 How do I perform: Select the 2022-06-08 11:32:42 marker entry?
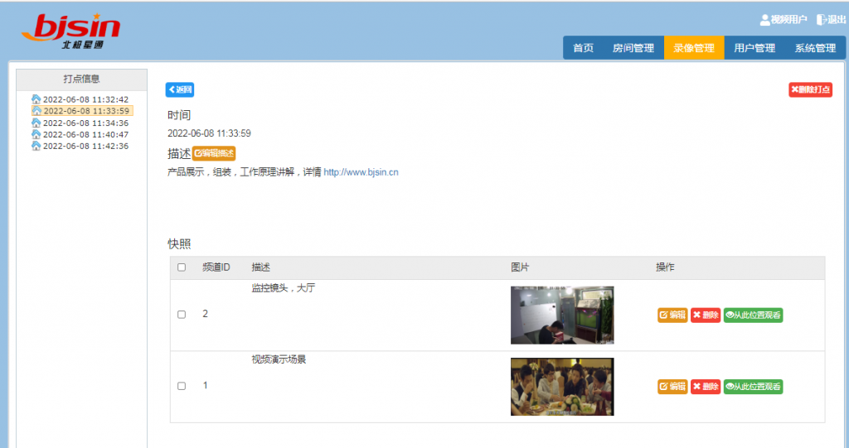pyautogui.click(x=85, y=99)
